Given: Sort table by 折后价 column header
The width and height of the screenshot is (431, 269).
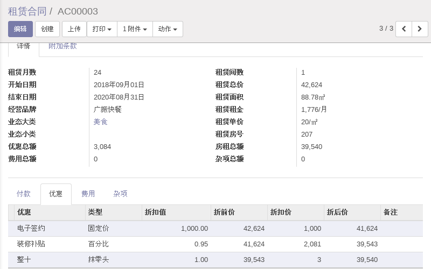Looking at the screenshot, I should click(337, 213).
